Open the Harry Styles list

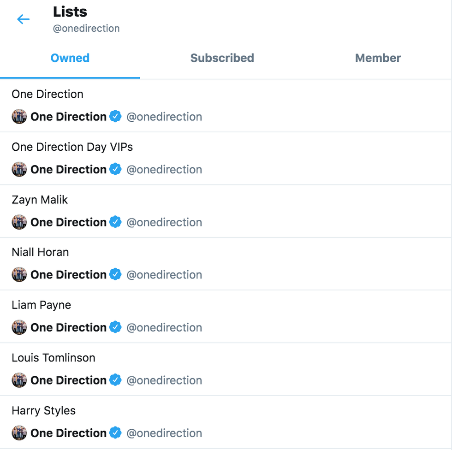click(44, 410)
